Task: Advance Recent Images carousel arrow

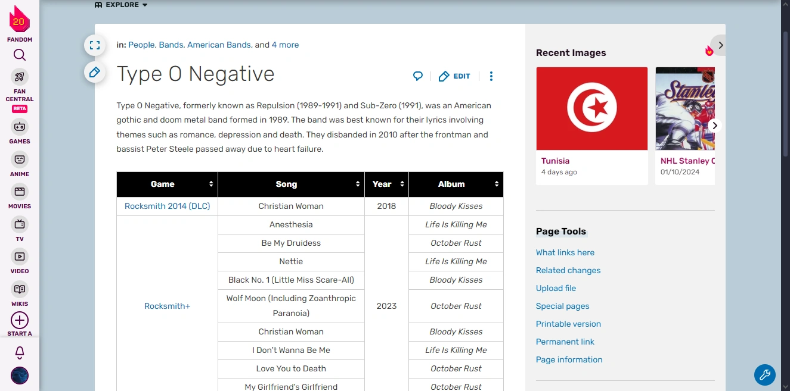Action: point(715,126)
